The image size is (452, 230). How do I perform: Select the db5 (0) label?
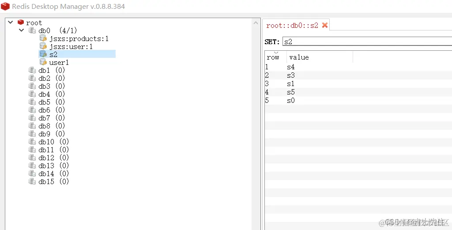coord(52,102)
